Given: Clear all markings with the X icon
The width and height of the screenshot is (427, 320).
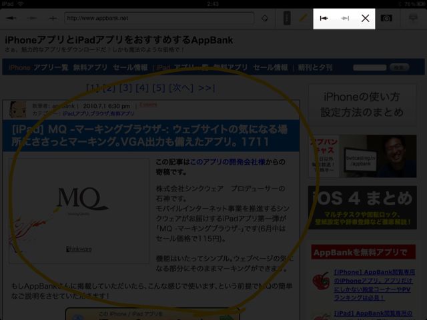Looking at the screenshot, I should (x=365, y=18).
